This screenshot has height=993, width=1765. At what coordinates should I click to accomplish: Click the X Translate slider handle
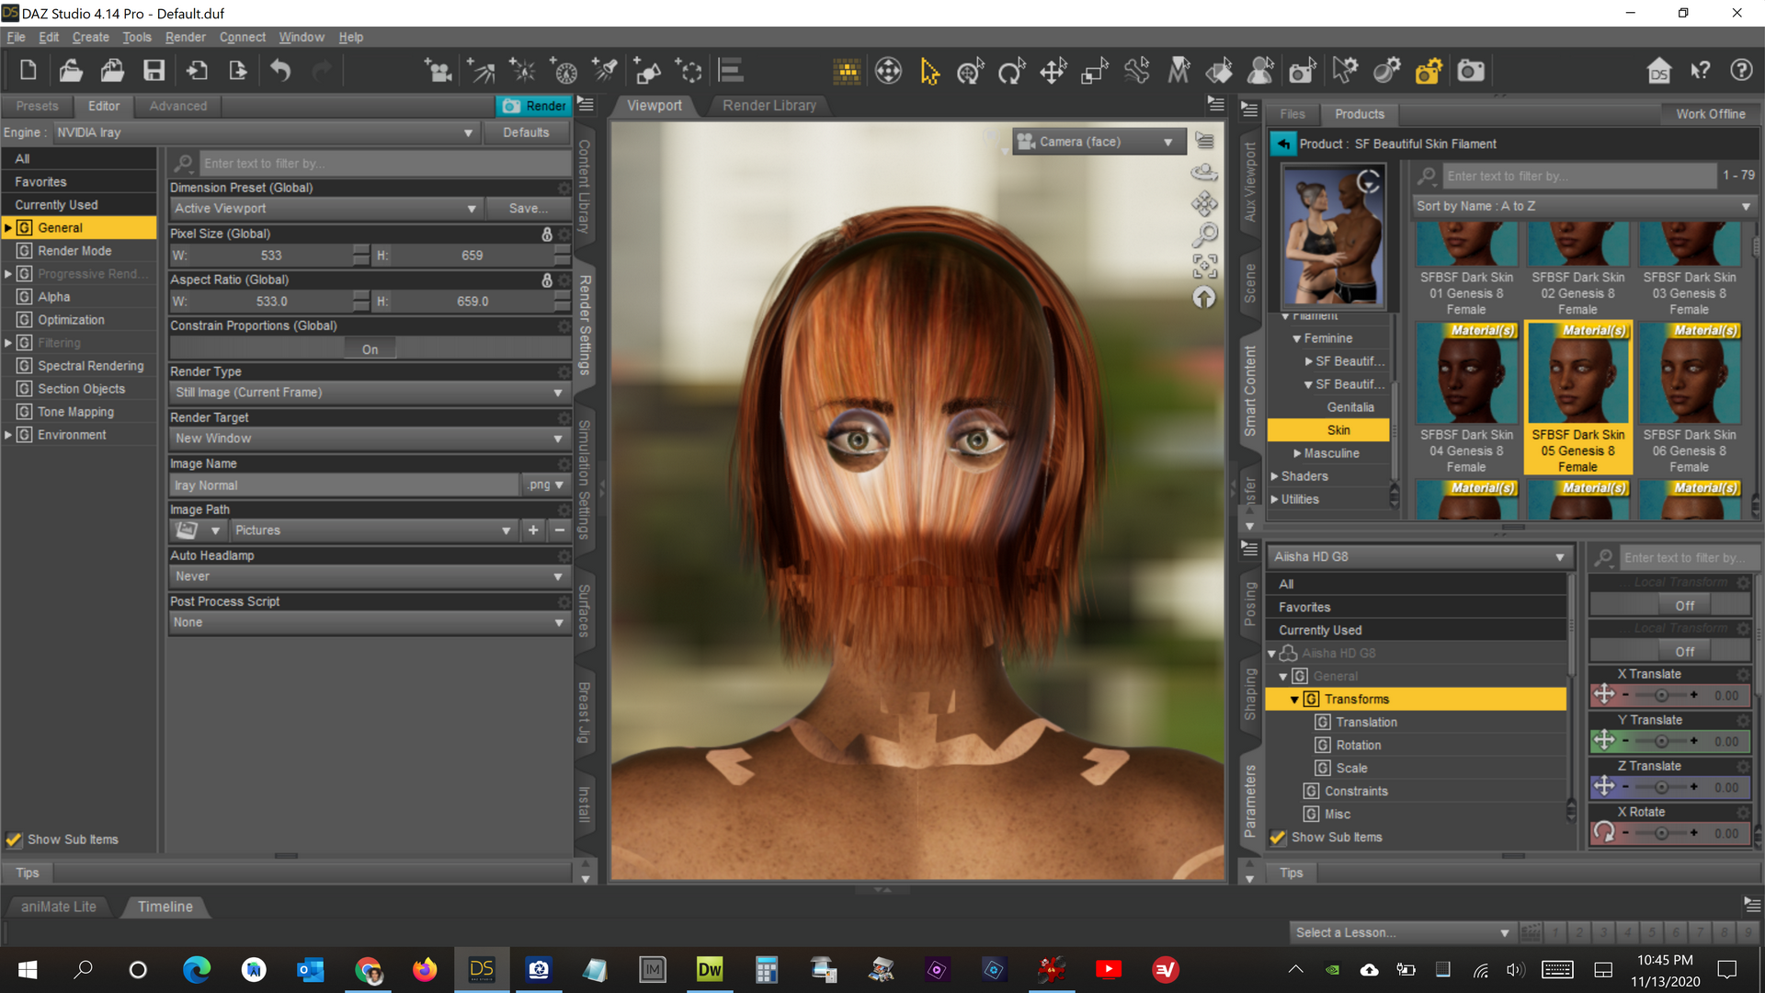click(x=1661, y=695)
